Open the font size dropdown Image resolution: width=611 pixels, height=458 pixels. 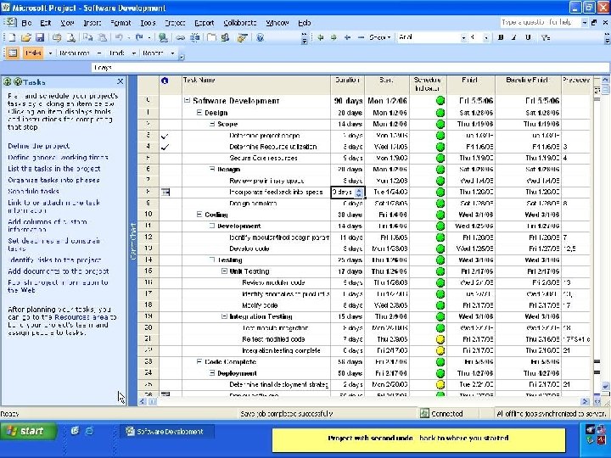[x=486, y=38]
